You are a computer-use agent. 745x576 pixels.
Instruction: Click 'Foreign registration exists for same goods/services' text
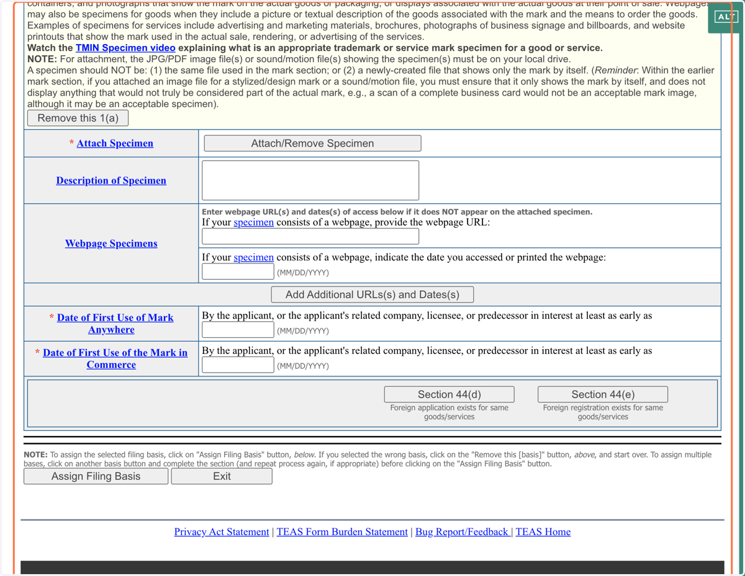603,412
